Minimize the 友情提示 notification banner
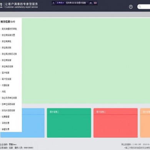This screenshot has width=150, height=150. pos(91,3)
